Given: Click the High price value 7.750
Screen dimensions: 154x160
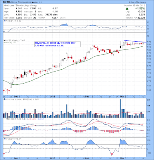Looking at the screenshot, I should [x=19, y=12].
